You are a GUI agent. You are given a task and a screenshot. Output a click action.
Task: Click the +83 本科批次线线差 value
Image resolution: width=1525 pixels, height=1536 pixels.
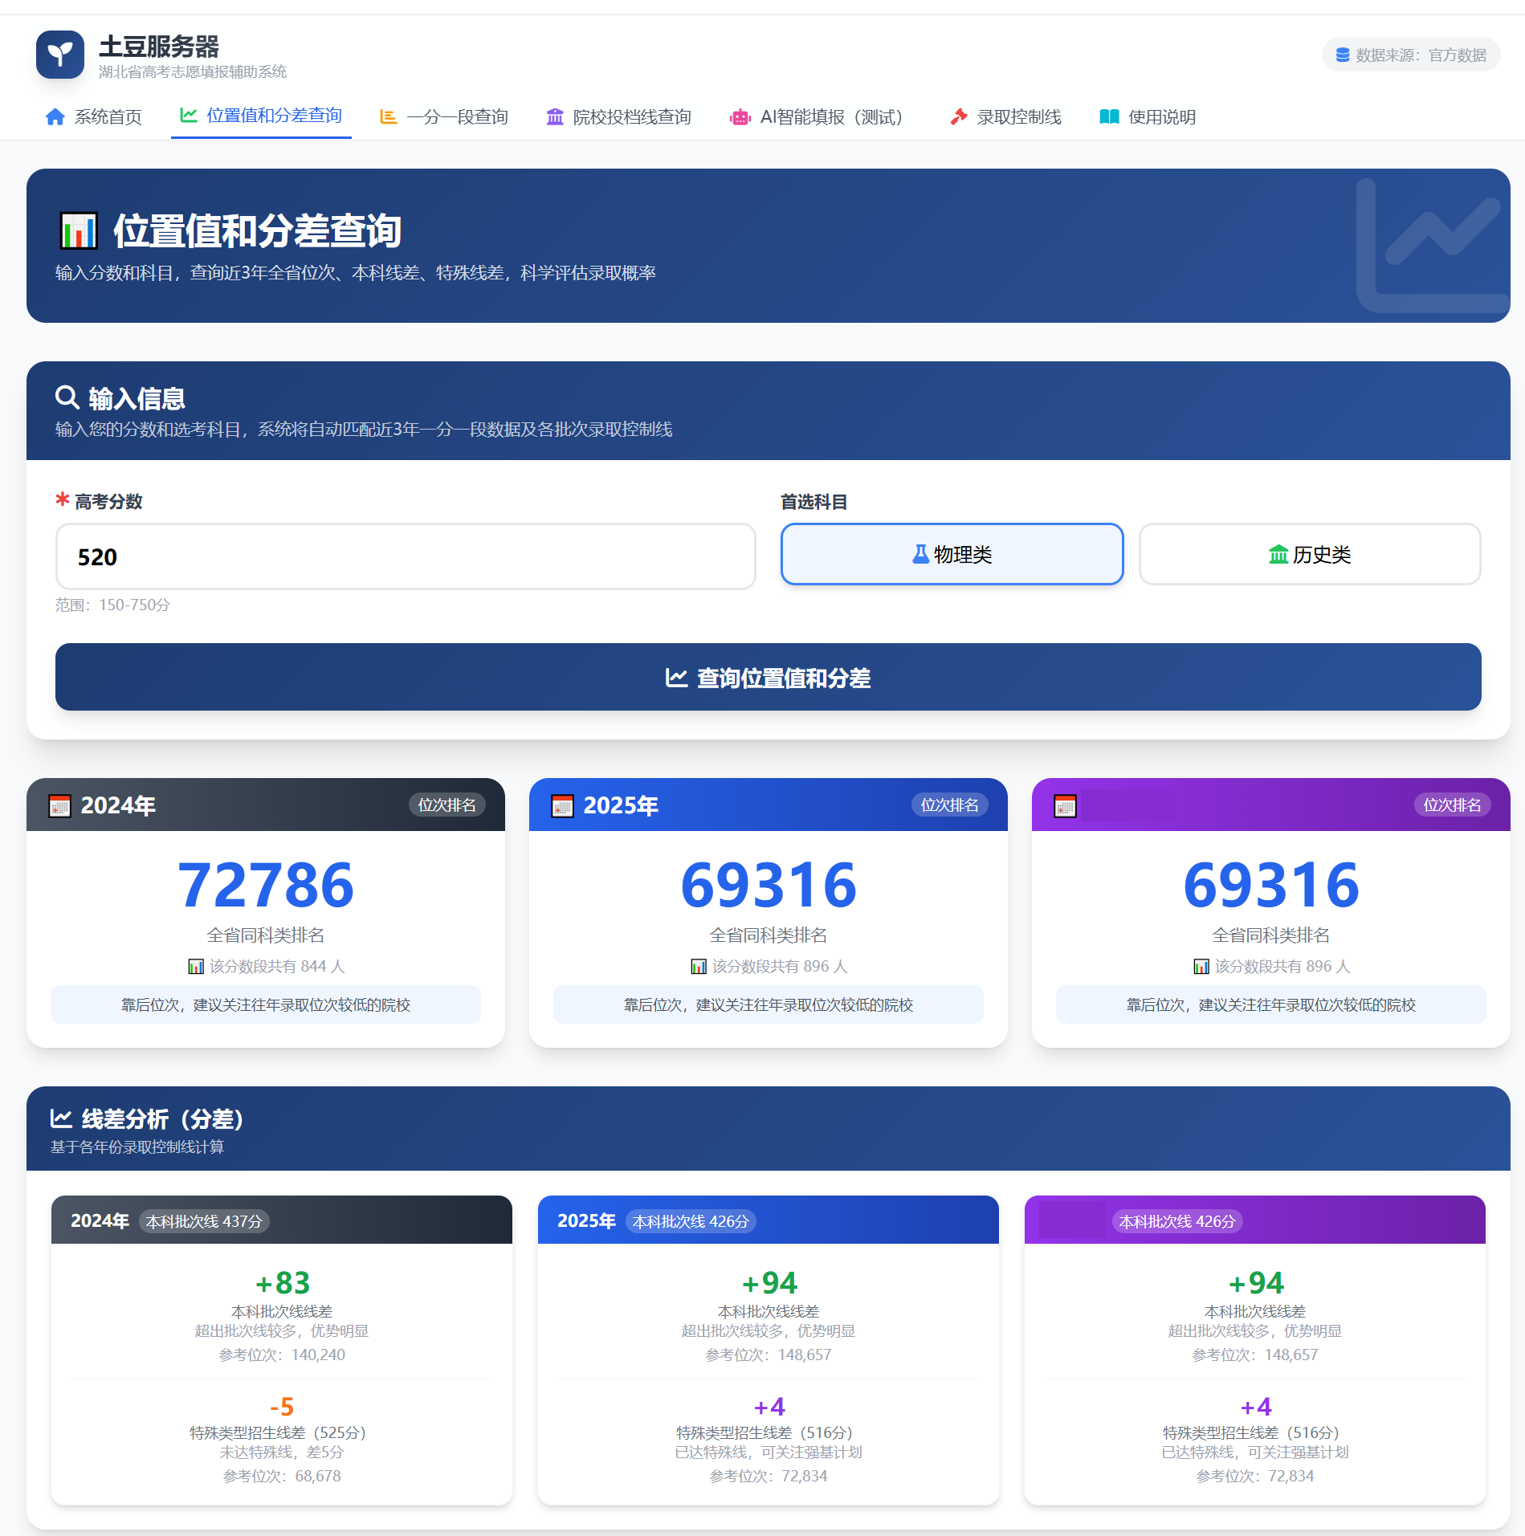pyautogui.click(x=282, y=1283)
